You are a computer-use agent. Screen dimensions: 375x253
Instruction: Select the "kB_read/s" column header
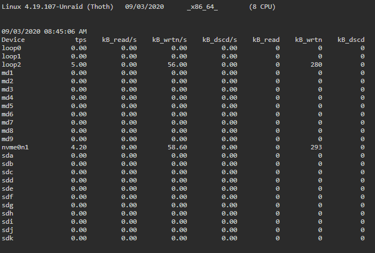119,40
